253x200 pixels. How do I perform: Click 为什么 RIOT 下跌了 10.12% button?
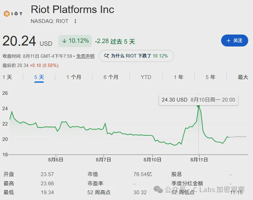136,56
